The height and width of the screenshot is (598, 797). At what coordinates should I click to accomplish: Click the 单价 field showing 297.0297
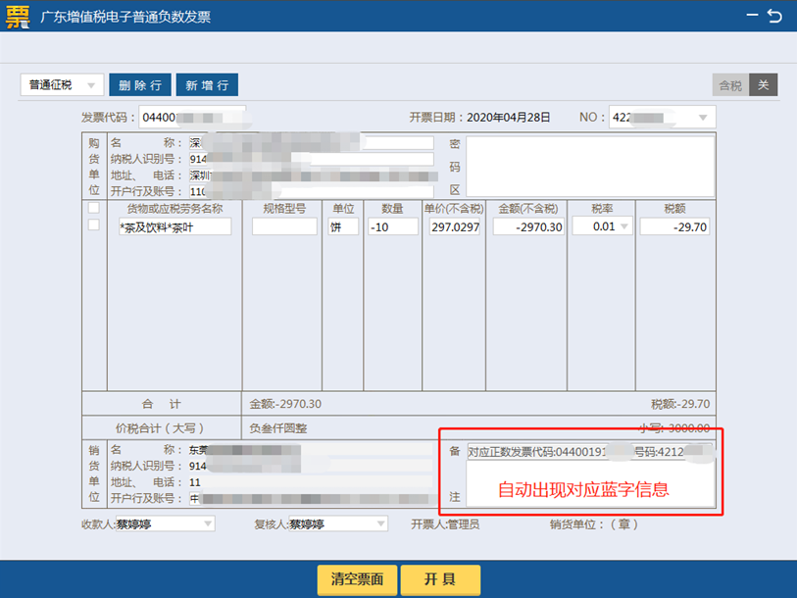click(455, 226)
